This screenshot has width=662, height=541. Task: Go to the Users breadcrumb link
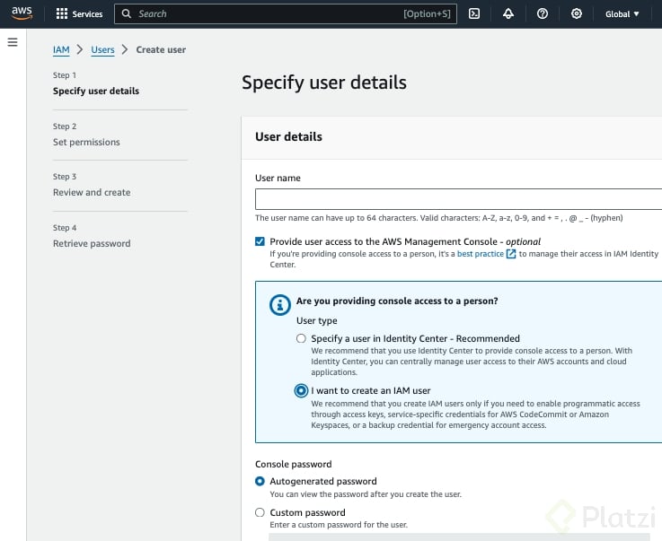click(x=102, y=50)
